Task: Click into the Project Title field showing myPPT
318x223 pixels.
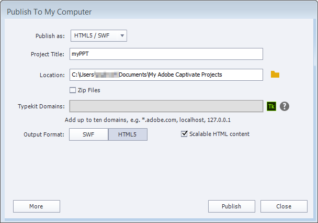Action: pos(166,54)
